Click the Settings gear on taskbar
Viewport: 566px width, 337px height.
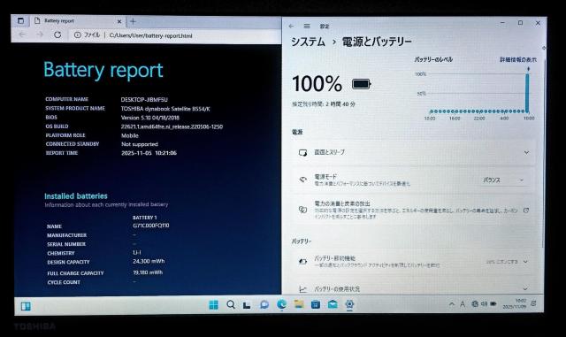click(349, 304)
